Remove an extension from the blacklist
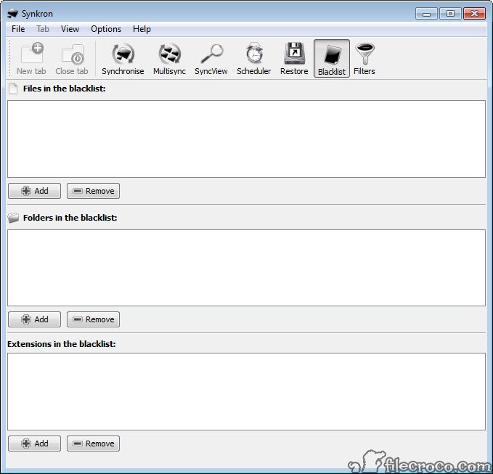493x474 pixels. click(93, 444)
